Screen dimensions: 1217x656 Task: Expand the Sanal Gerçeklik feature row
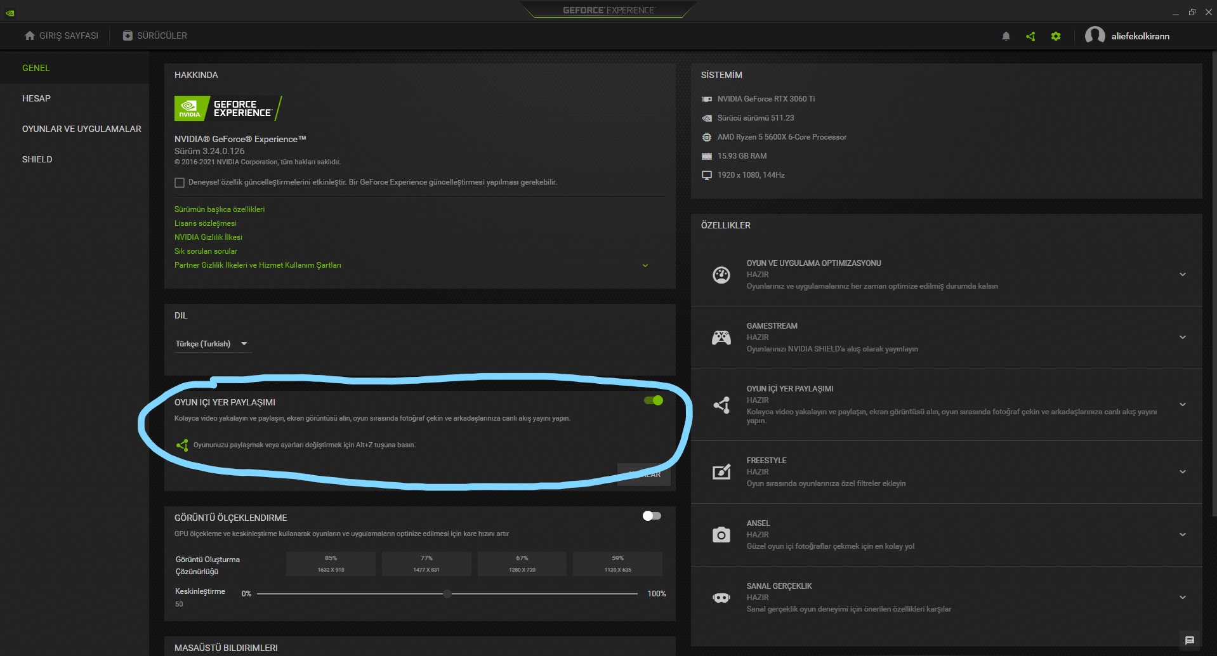tap(1182, 598)
